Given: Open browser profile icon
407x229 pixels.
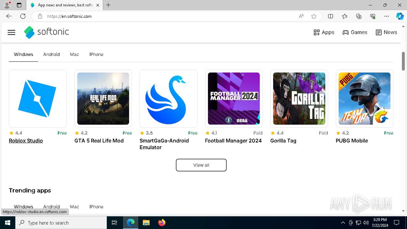Looking at the screenshot, I should coord(7,5).
